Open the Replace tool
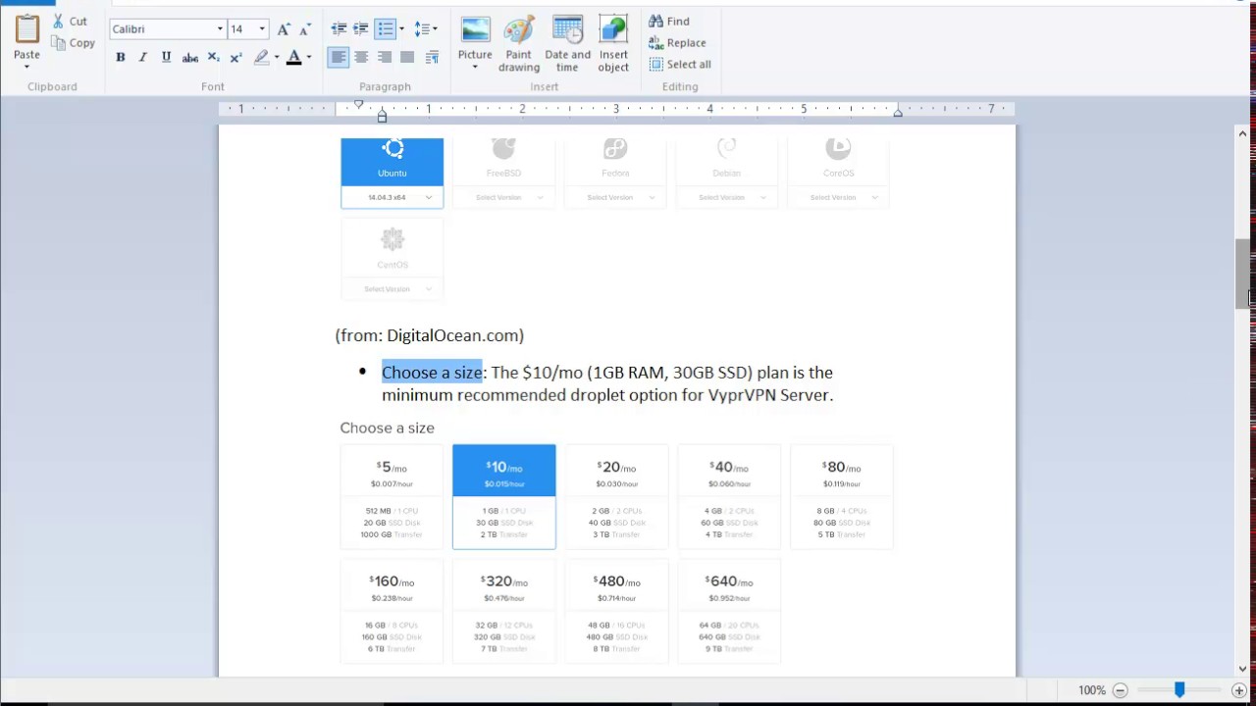1256x706 pixels. (677, 42)
